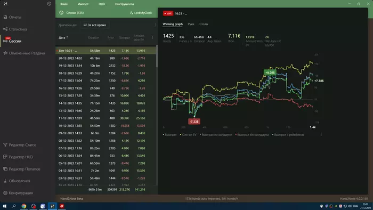This screenshot has width=373, height=210.
Task: Open Редактор Попапов
Action: point(25,169)
